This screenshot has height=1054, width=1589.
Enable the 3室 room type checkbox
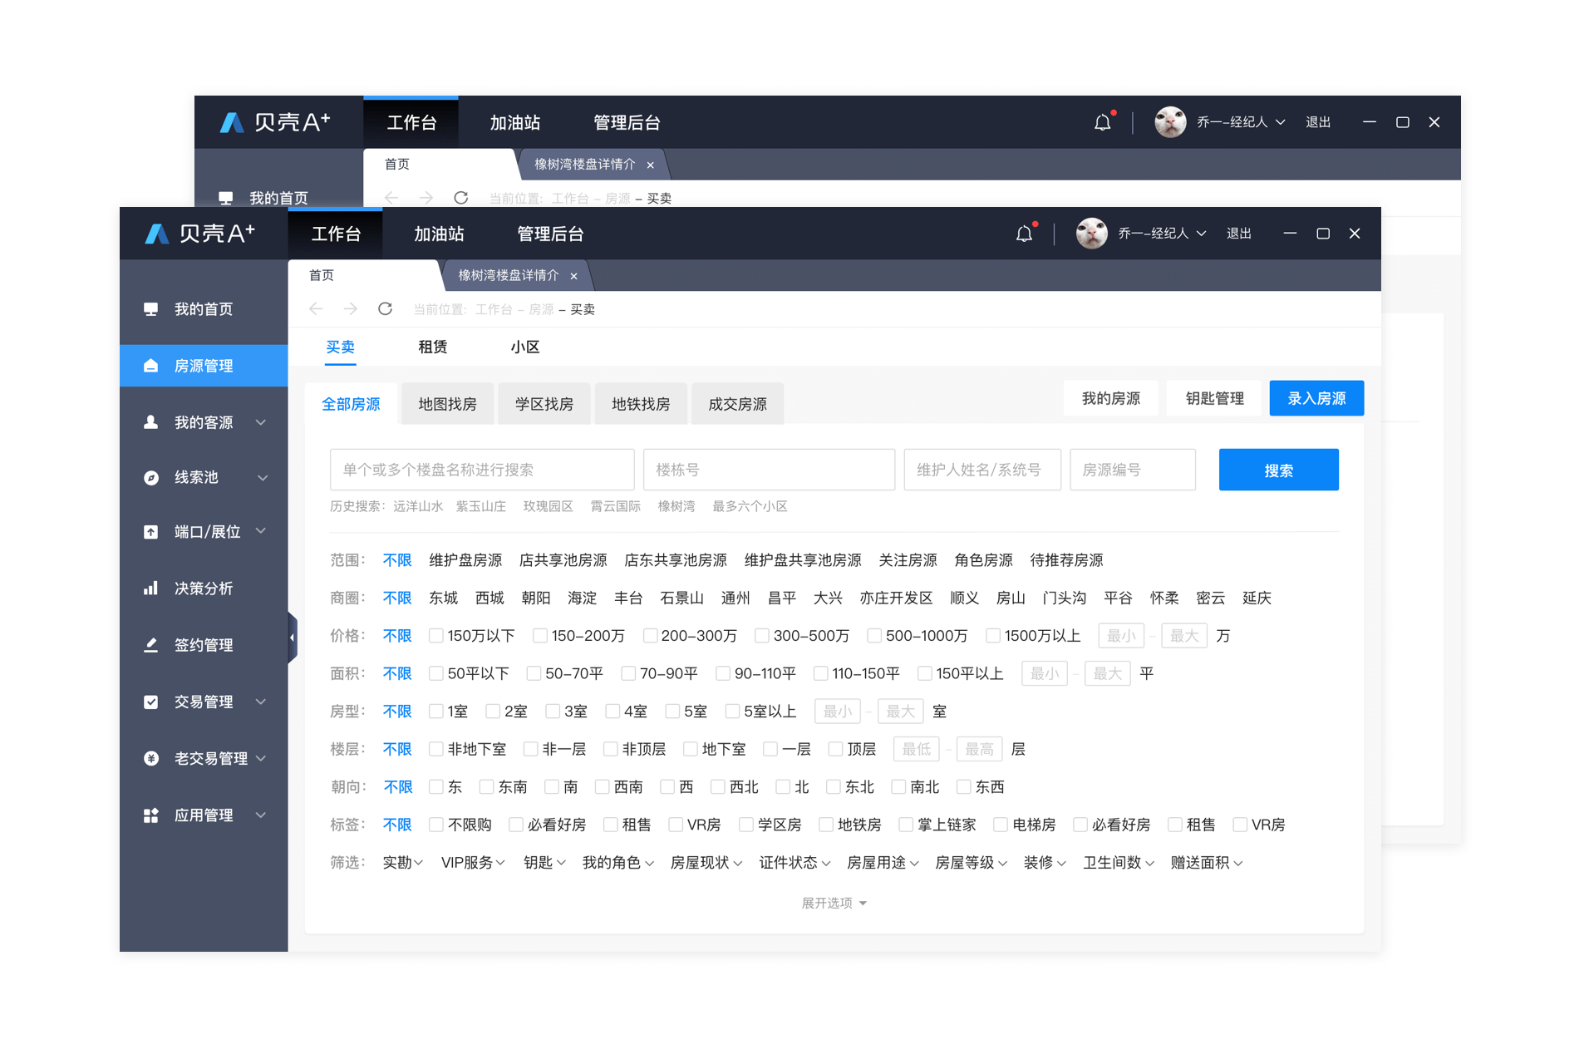553,712
